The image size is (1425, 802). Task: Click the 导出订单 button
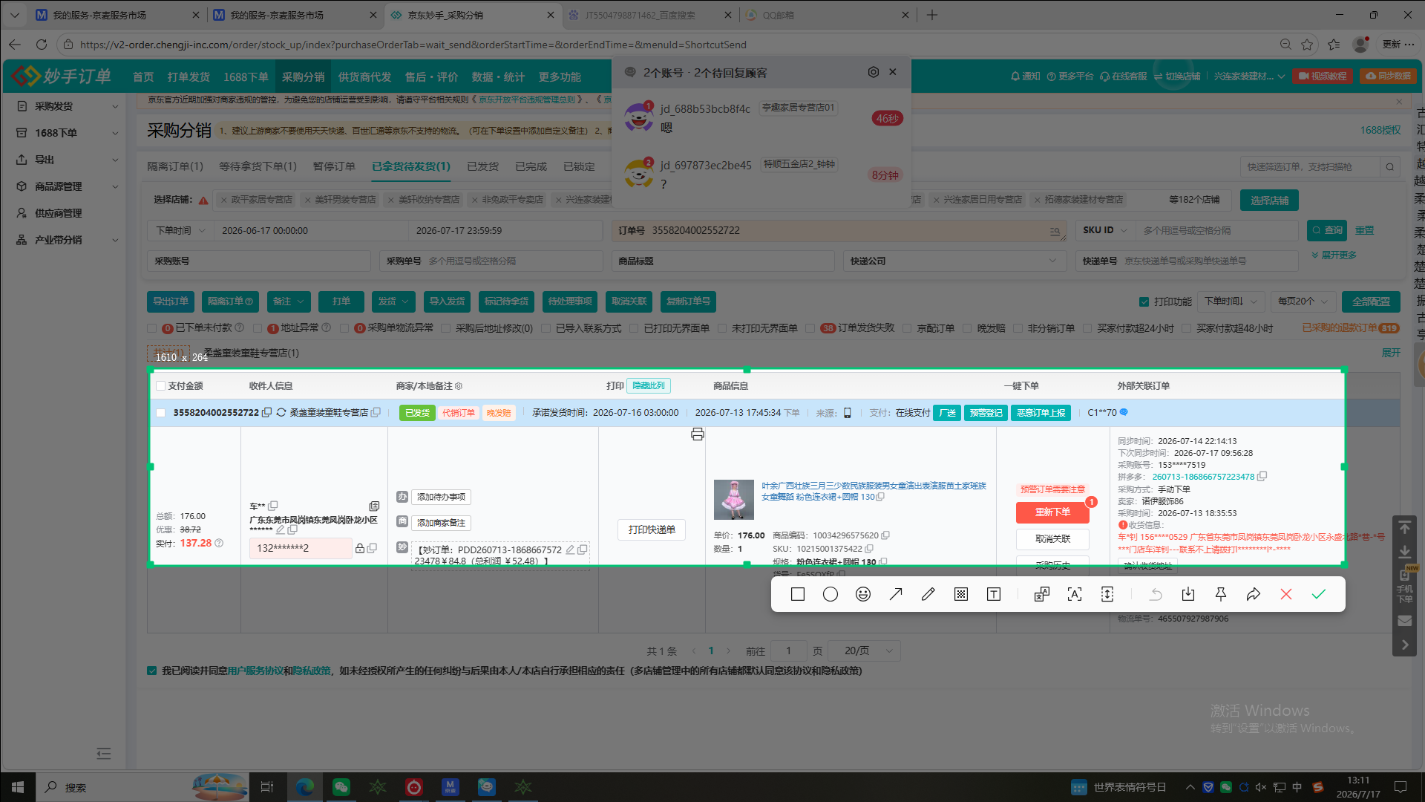coord(171,301)
